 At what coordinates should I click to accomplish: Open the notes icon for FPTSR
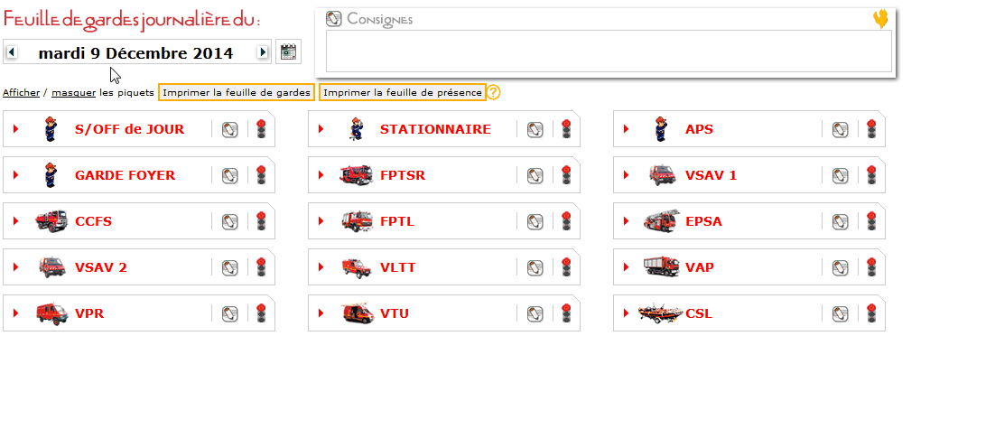point(535,176)
